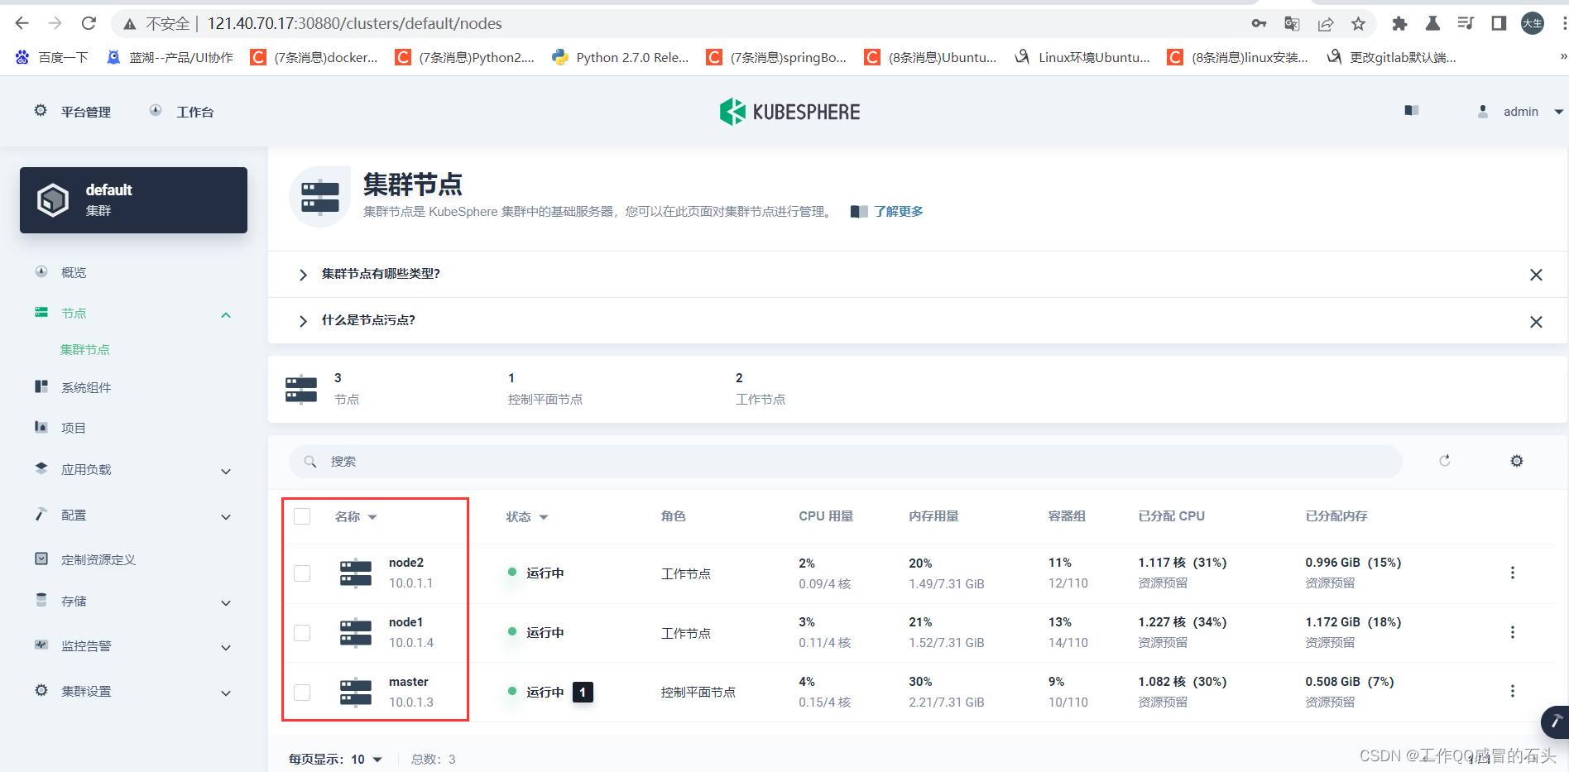Open the browser extensions puzzle icon
Screen dimensions: 1569x772
pyautogui.click(x=1399, y=24)
